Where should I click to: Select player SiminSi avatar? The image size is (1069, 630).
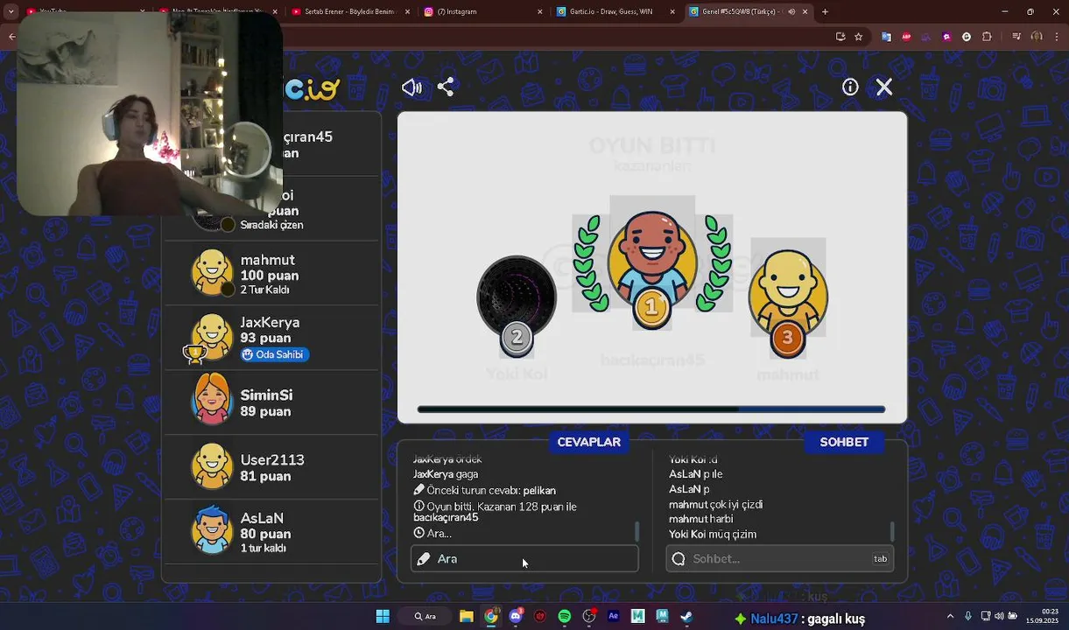point(212,400)
